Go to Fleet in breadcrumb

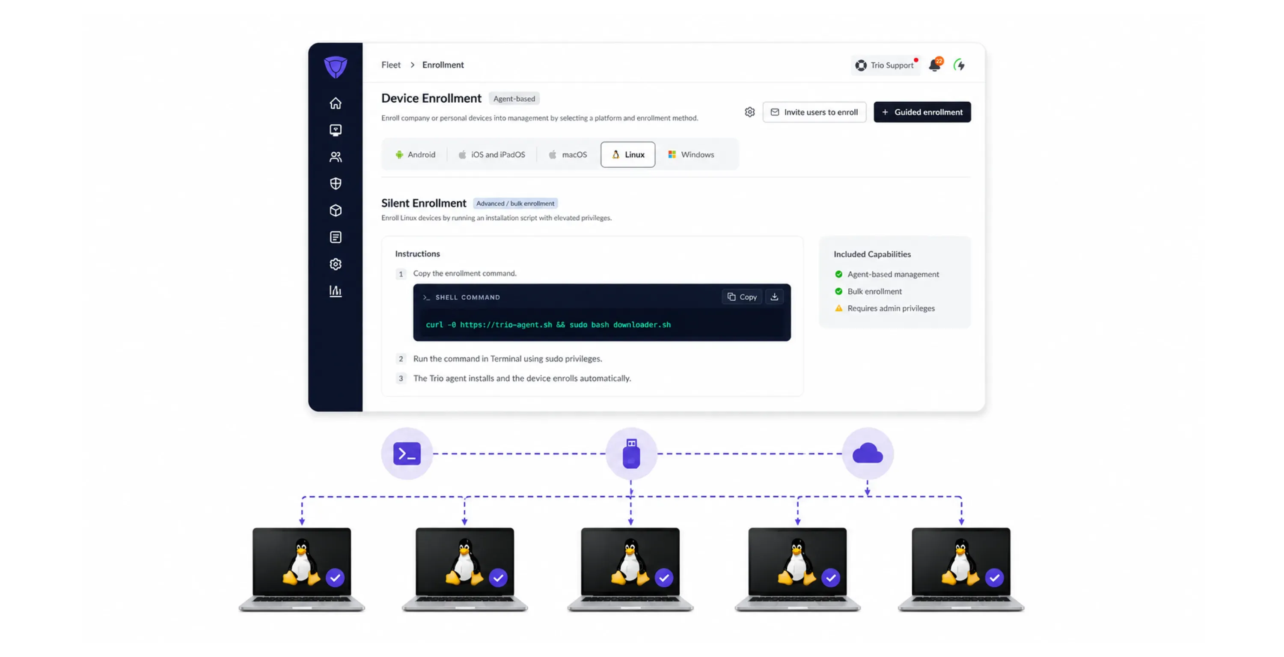[x=391, y=65]
